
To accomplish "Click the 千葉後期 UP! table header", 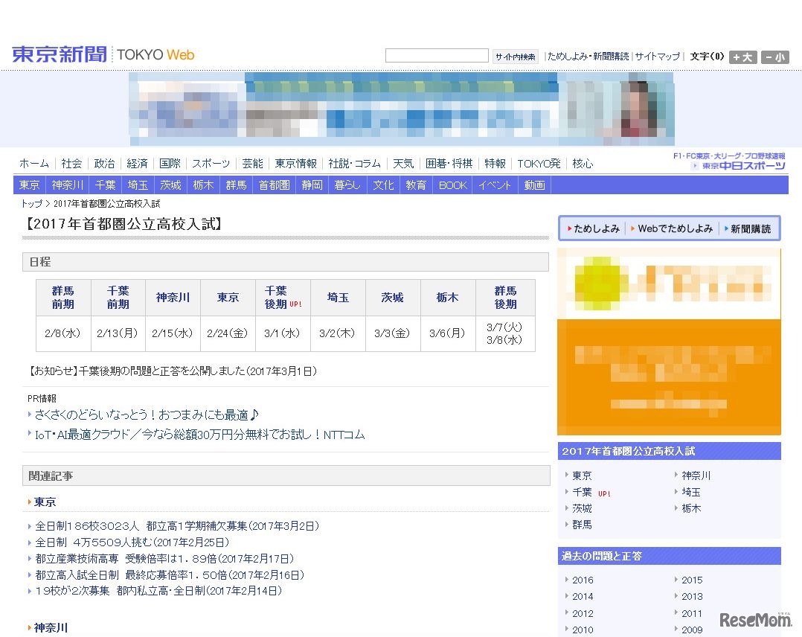I will coord(282,297).
